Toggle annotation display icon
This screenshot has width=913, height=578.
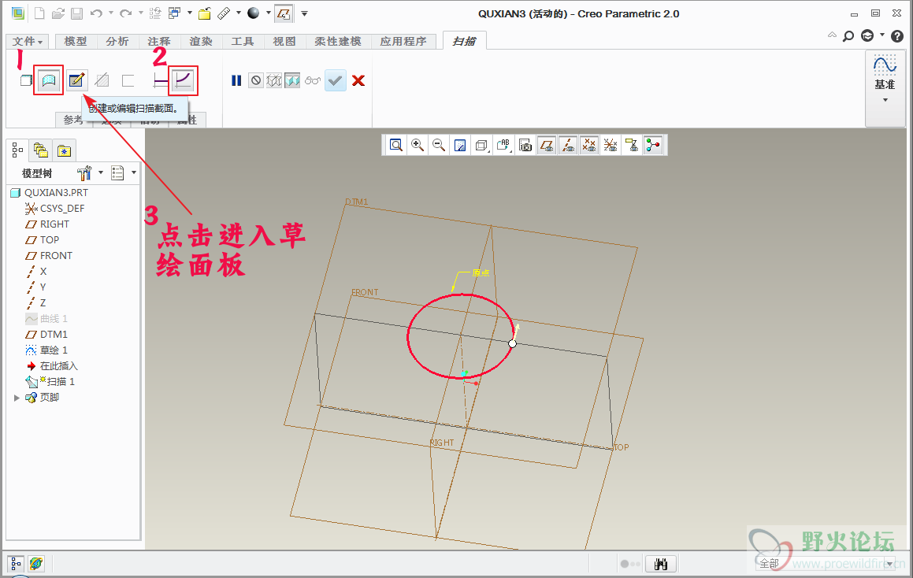pyautogui.click(x=632, y=145)
